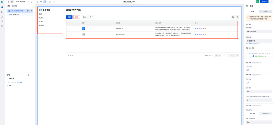Select 样式 segmented option

pos(266,11)
